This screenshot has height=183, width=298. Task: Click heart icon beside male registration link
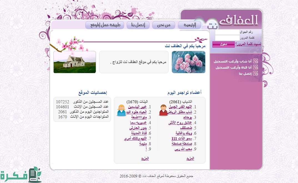pos(256,61)
